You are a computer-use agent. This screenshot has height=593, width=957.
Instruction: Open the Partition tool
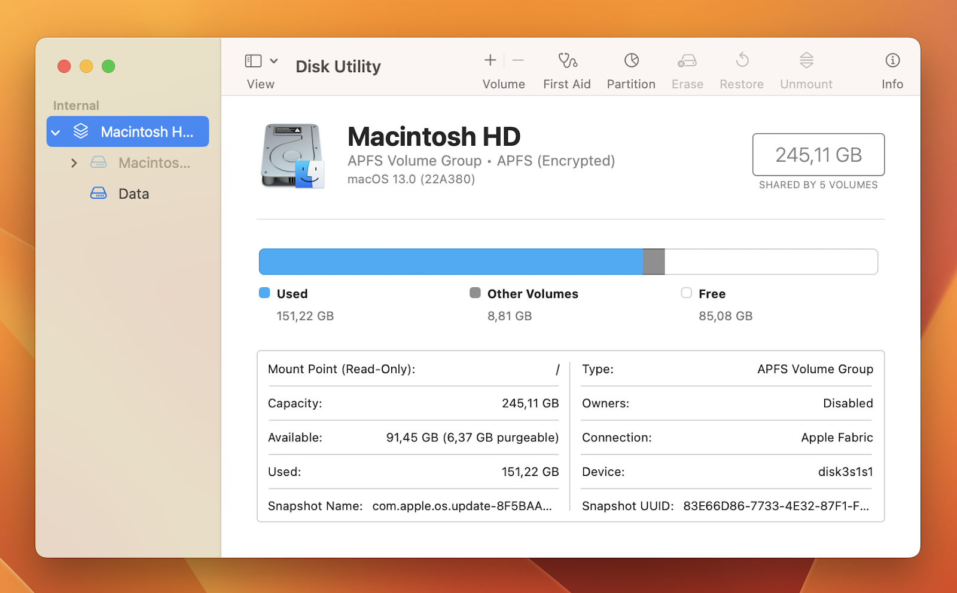coord(630,69)
